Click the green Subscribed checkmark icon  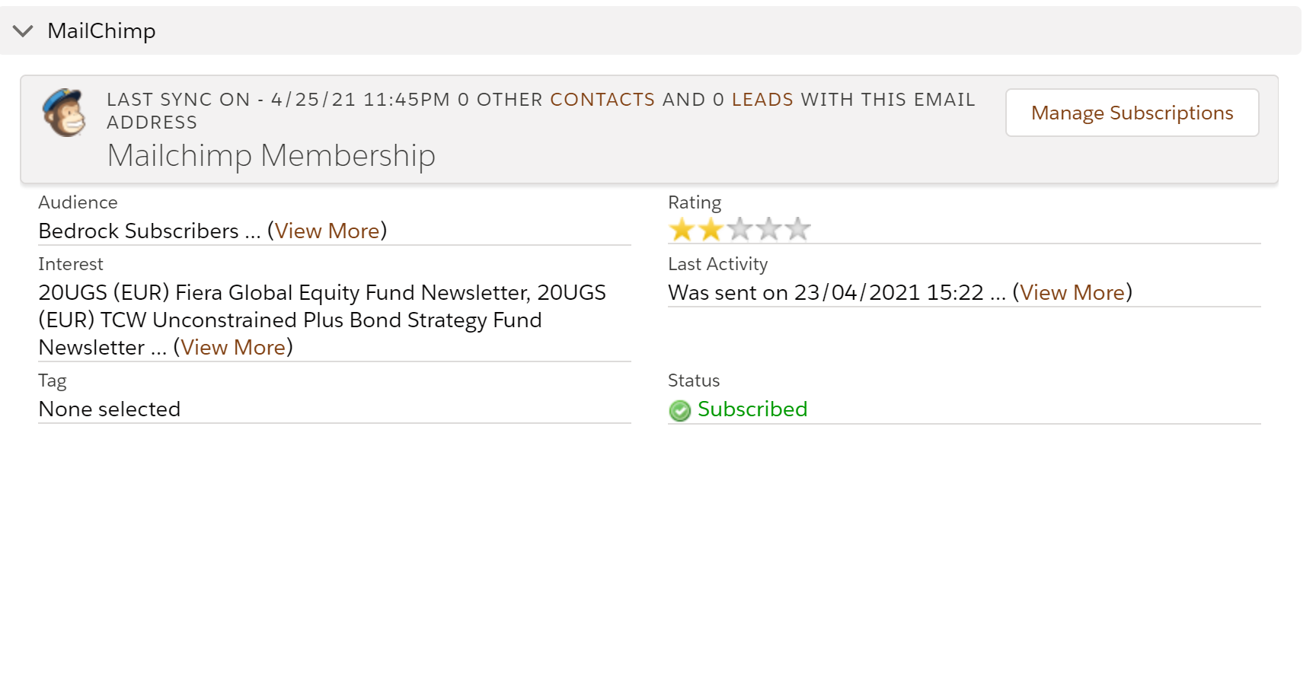pyautogui.click(x=679, y=411)
